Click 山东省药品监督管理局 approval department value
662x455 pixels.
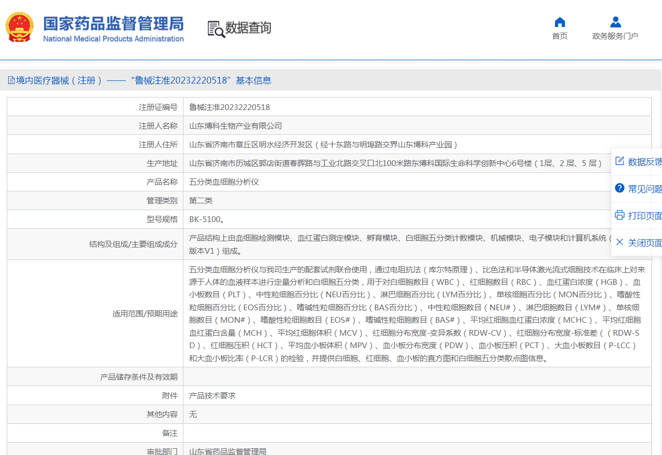(x=228, y=451)
